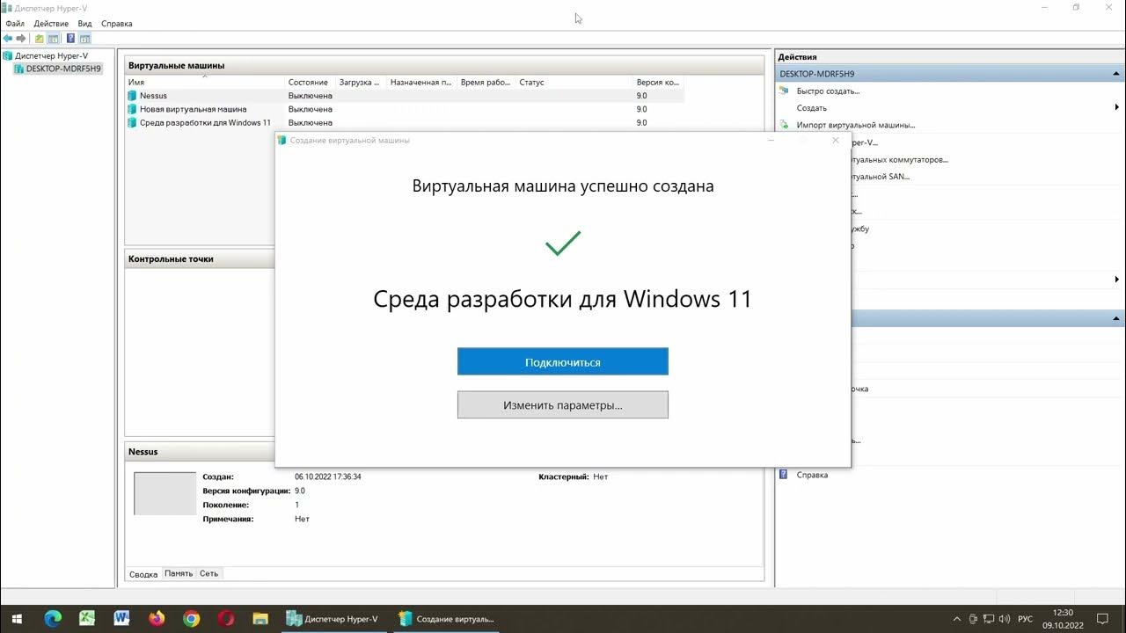Click the Подключиться button
This screenshot has height=633, width=1126.
tap(563, 361)
